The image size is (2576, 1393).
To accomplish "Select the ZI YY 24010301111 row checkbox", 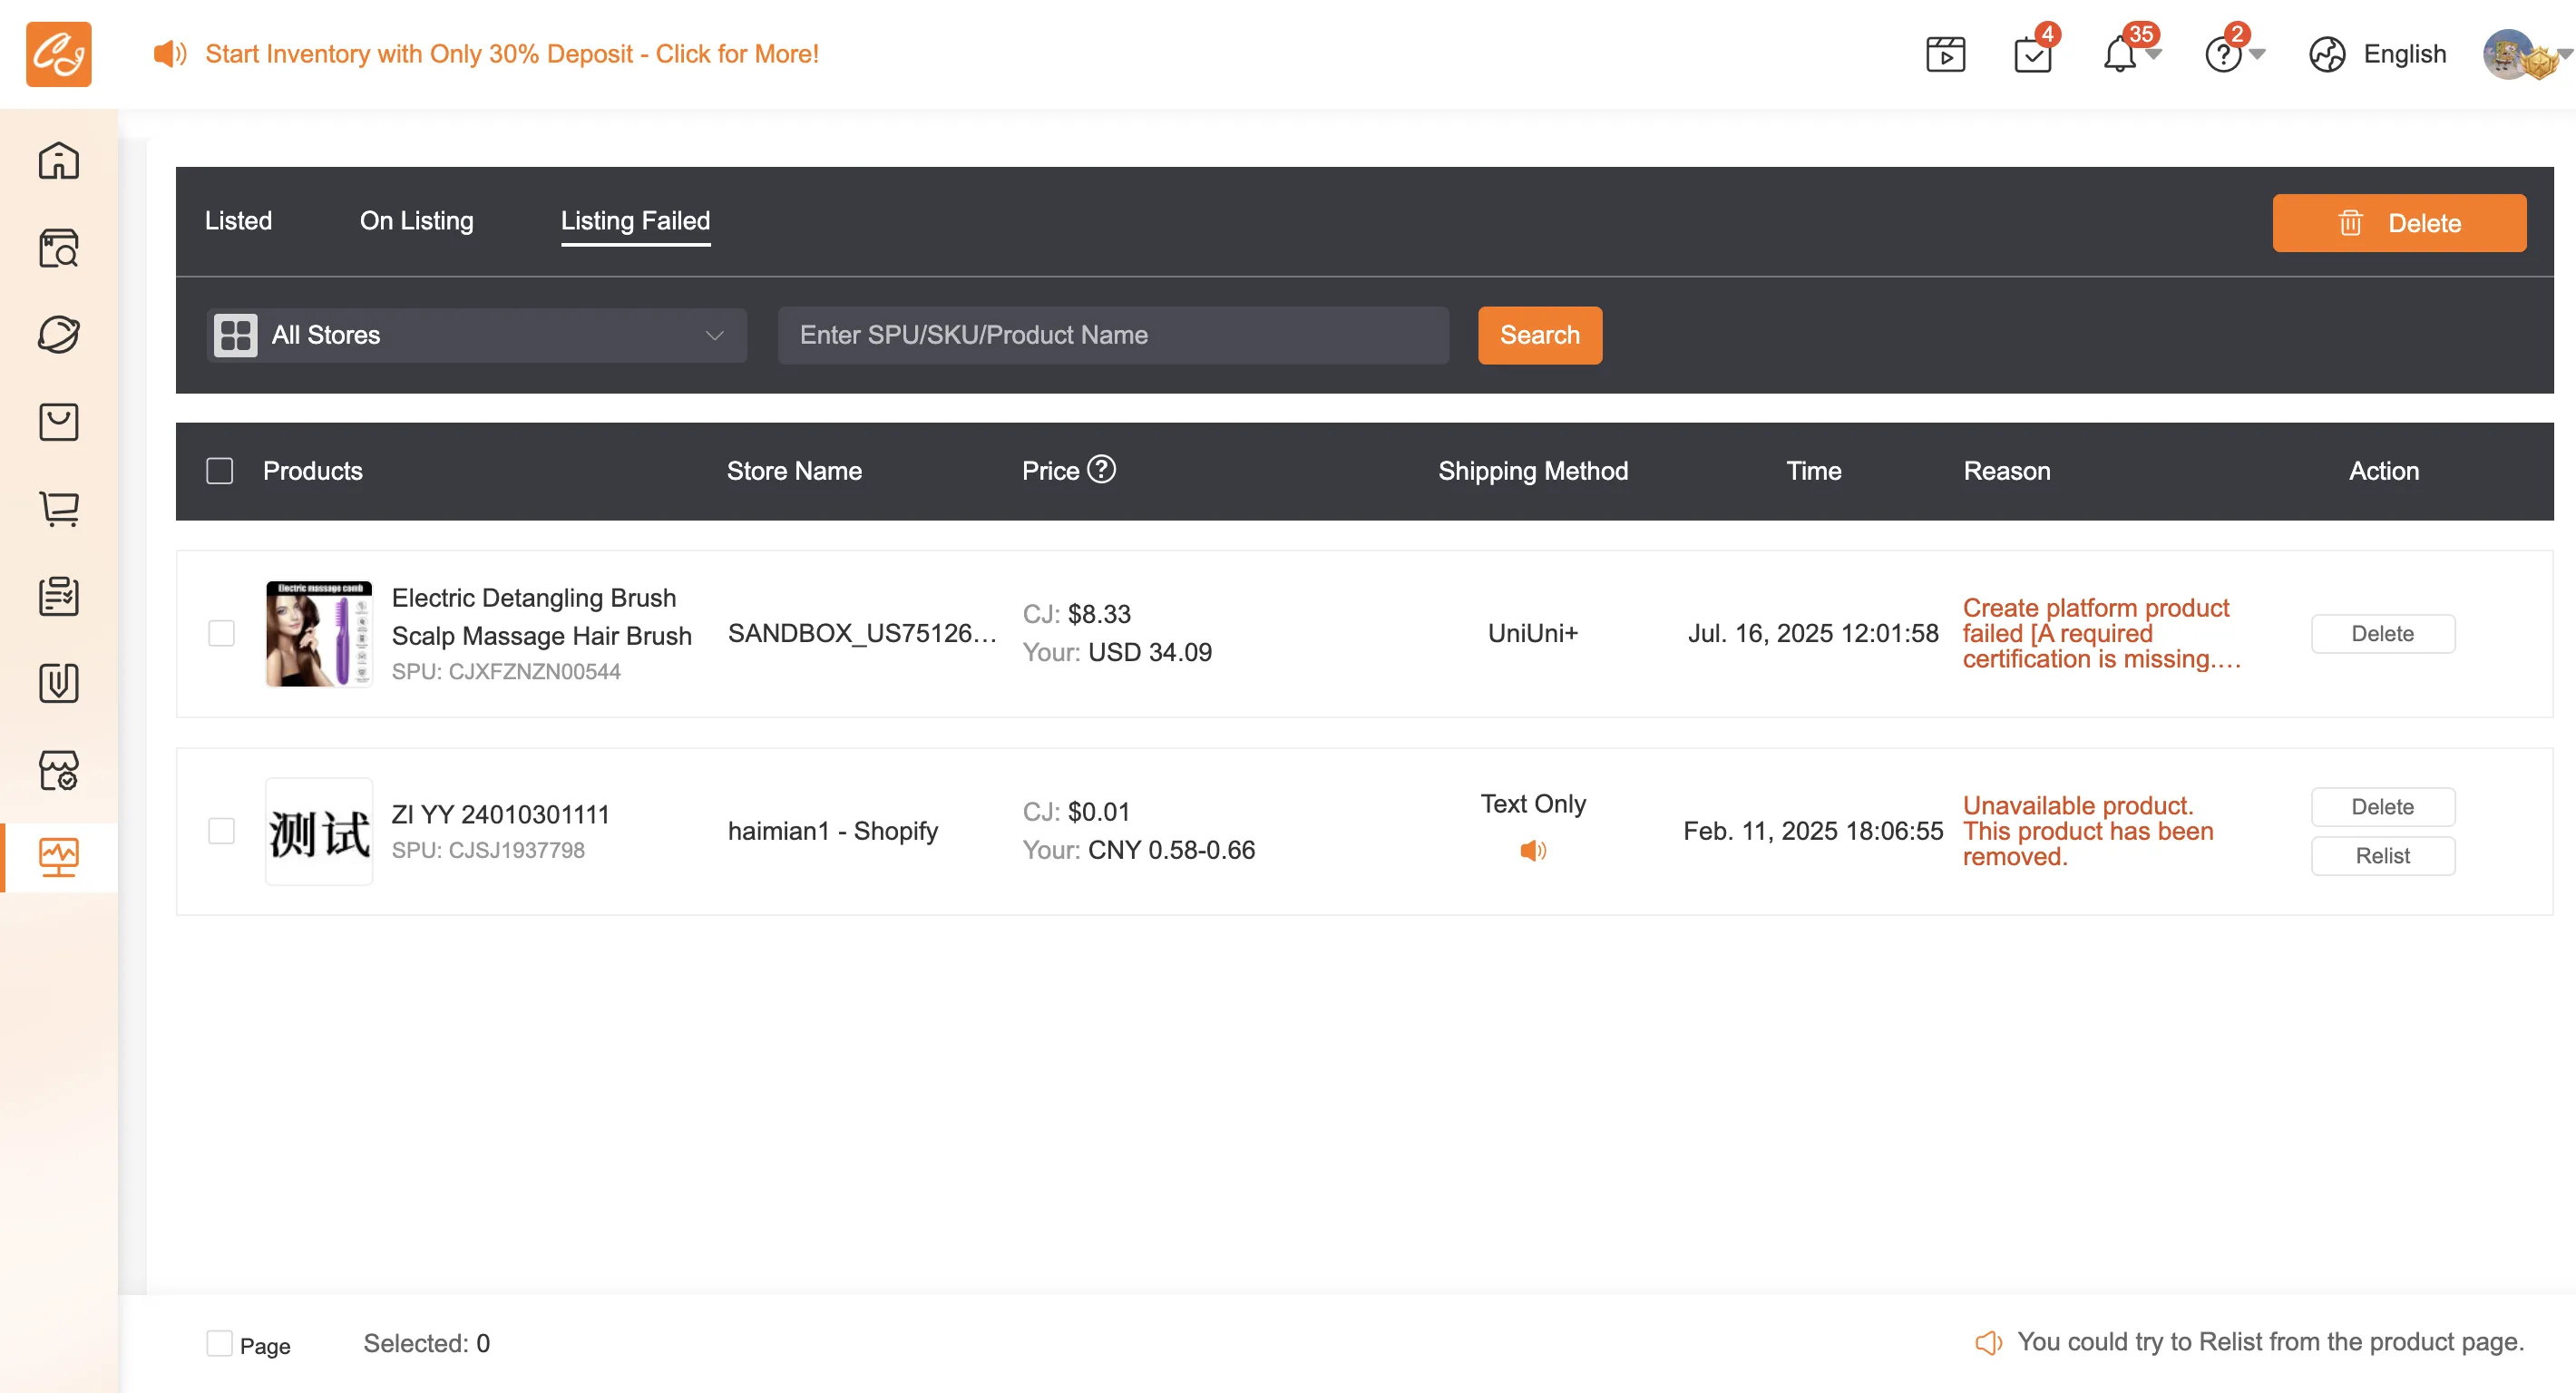I will (221, 831).
